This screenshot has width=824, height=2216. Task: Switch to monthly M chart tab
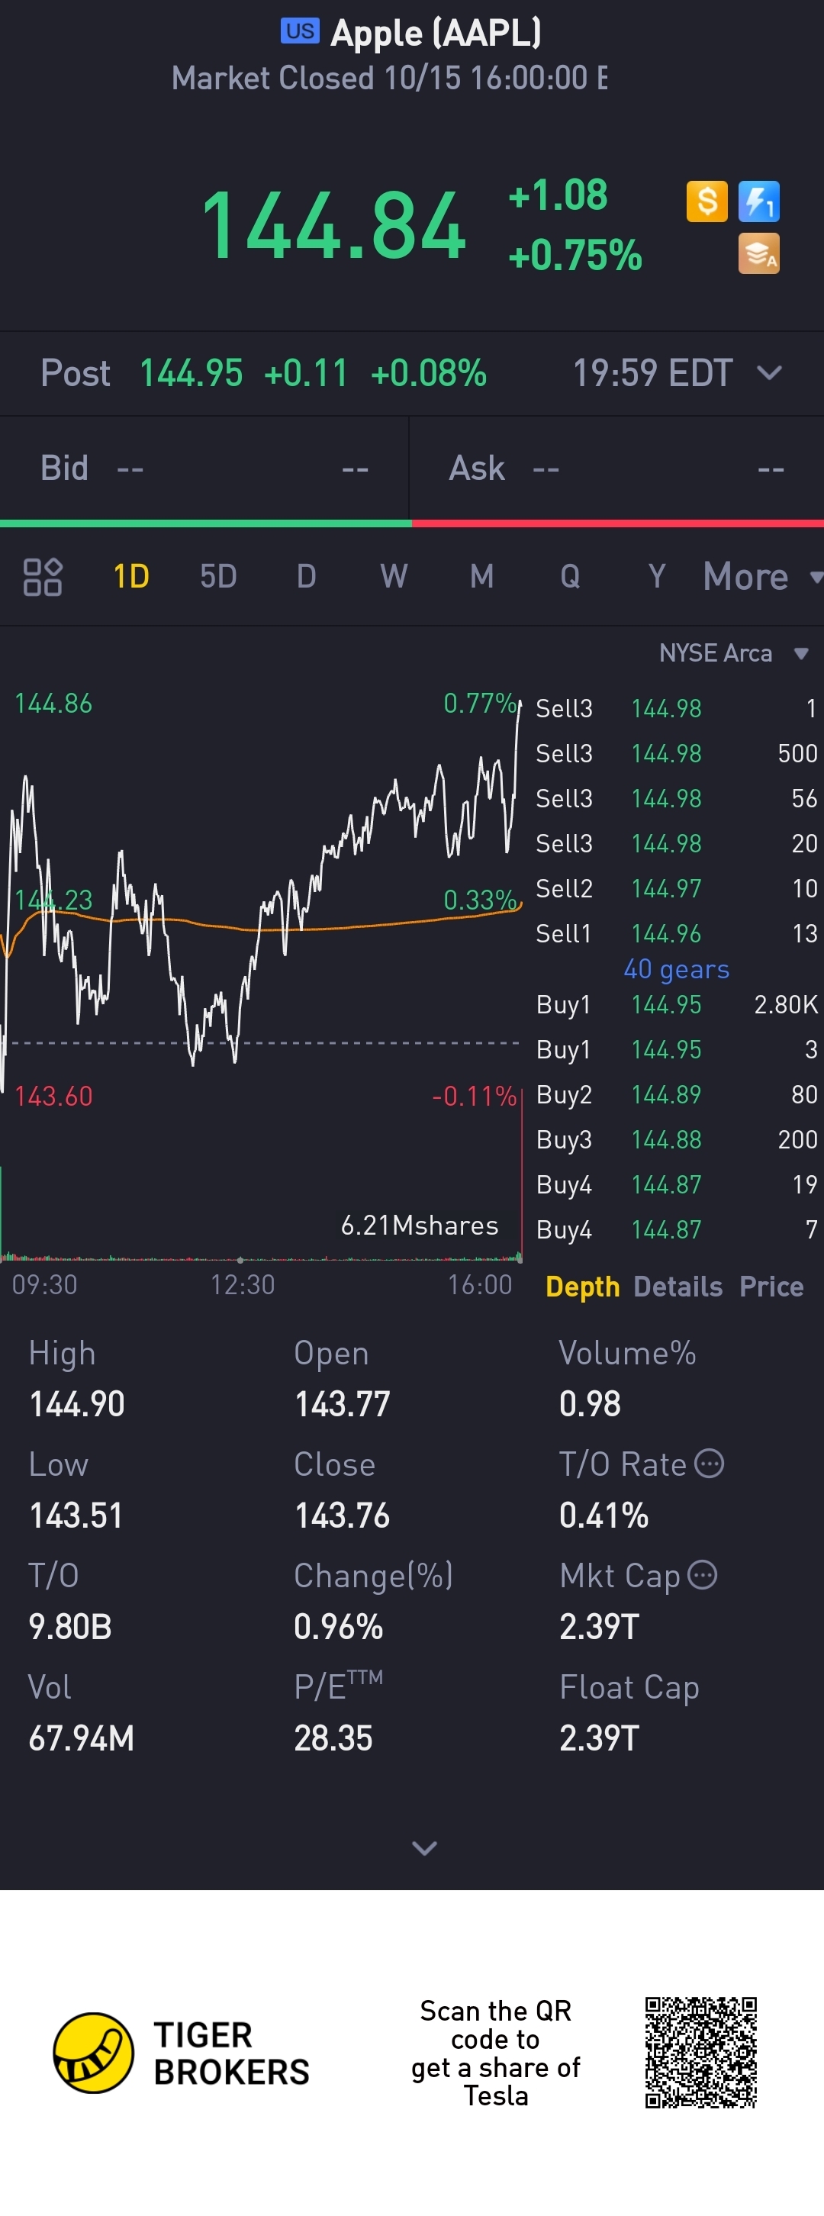(481, 576)
